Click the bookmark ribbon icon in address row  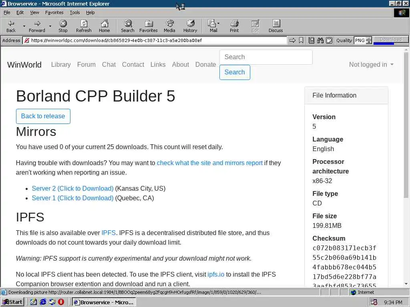301,40
